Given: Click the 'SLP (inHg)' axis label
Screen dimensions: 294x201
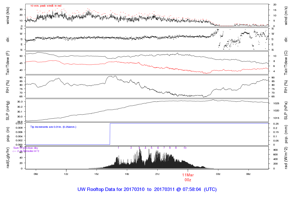Looking at the screenshot, I should coord(8,111).
